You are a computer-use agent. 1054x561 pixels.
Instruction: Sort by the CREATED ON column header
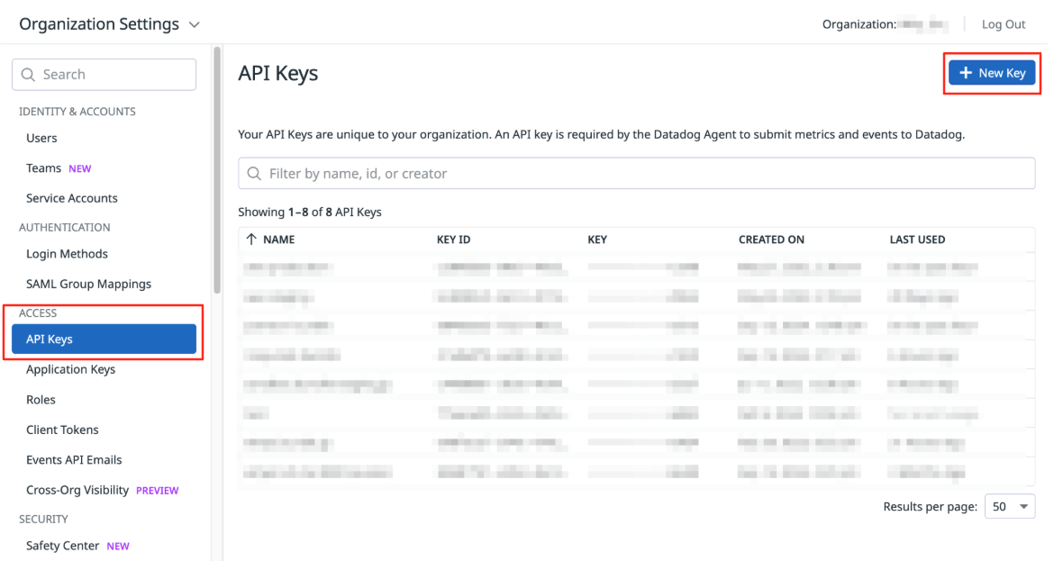click(771, 240)
